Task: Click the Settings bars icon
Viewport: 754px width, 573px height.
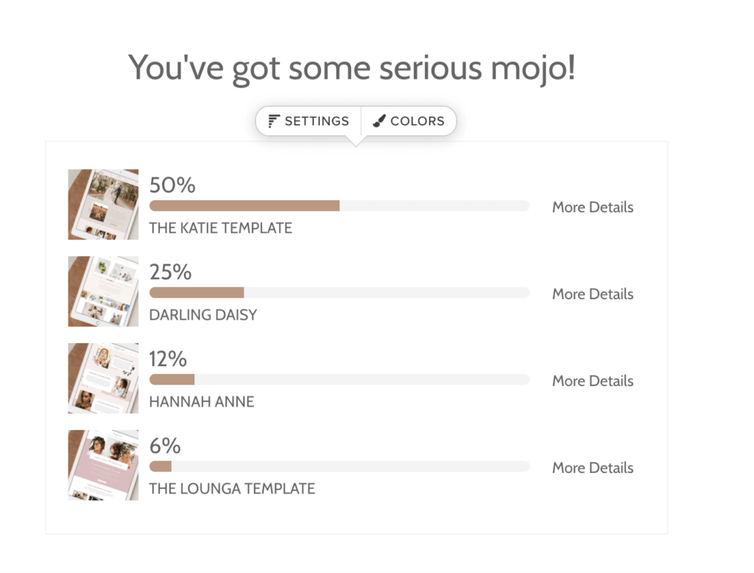Action: pyautogui.click(x=274, y=121)
